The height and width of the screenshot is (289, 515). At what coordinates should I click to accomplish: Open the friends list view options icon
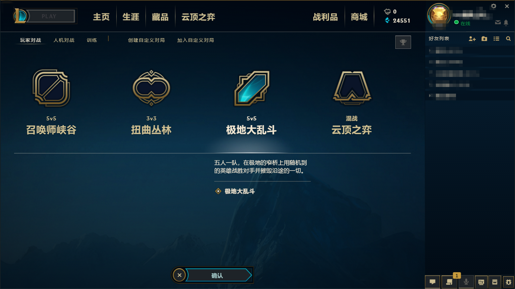click(x=496, y=39)
